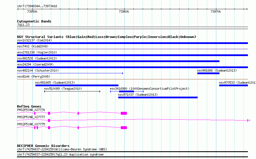Viewport: 256px width, 159px height.
Task: Click the nsv971037 (Sudmant2013) blue bar
Action: 158,97
